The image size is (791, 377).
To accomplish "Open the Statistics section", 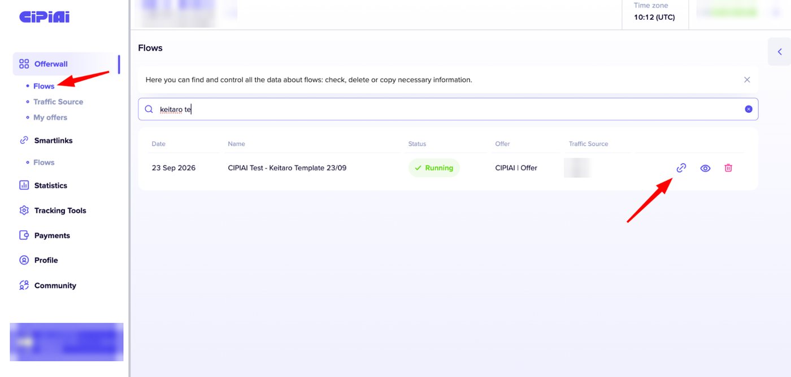I will (50, 185).
